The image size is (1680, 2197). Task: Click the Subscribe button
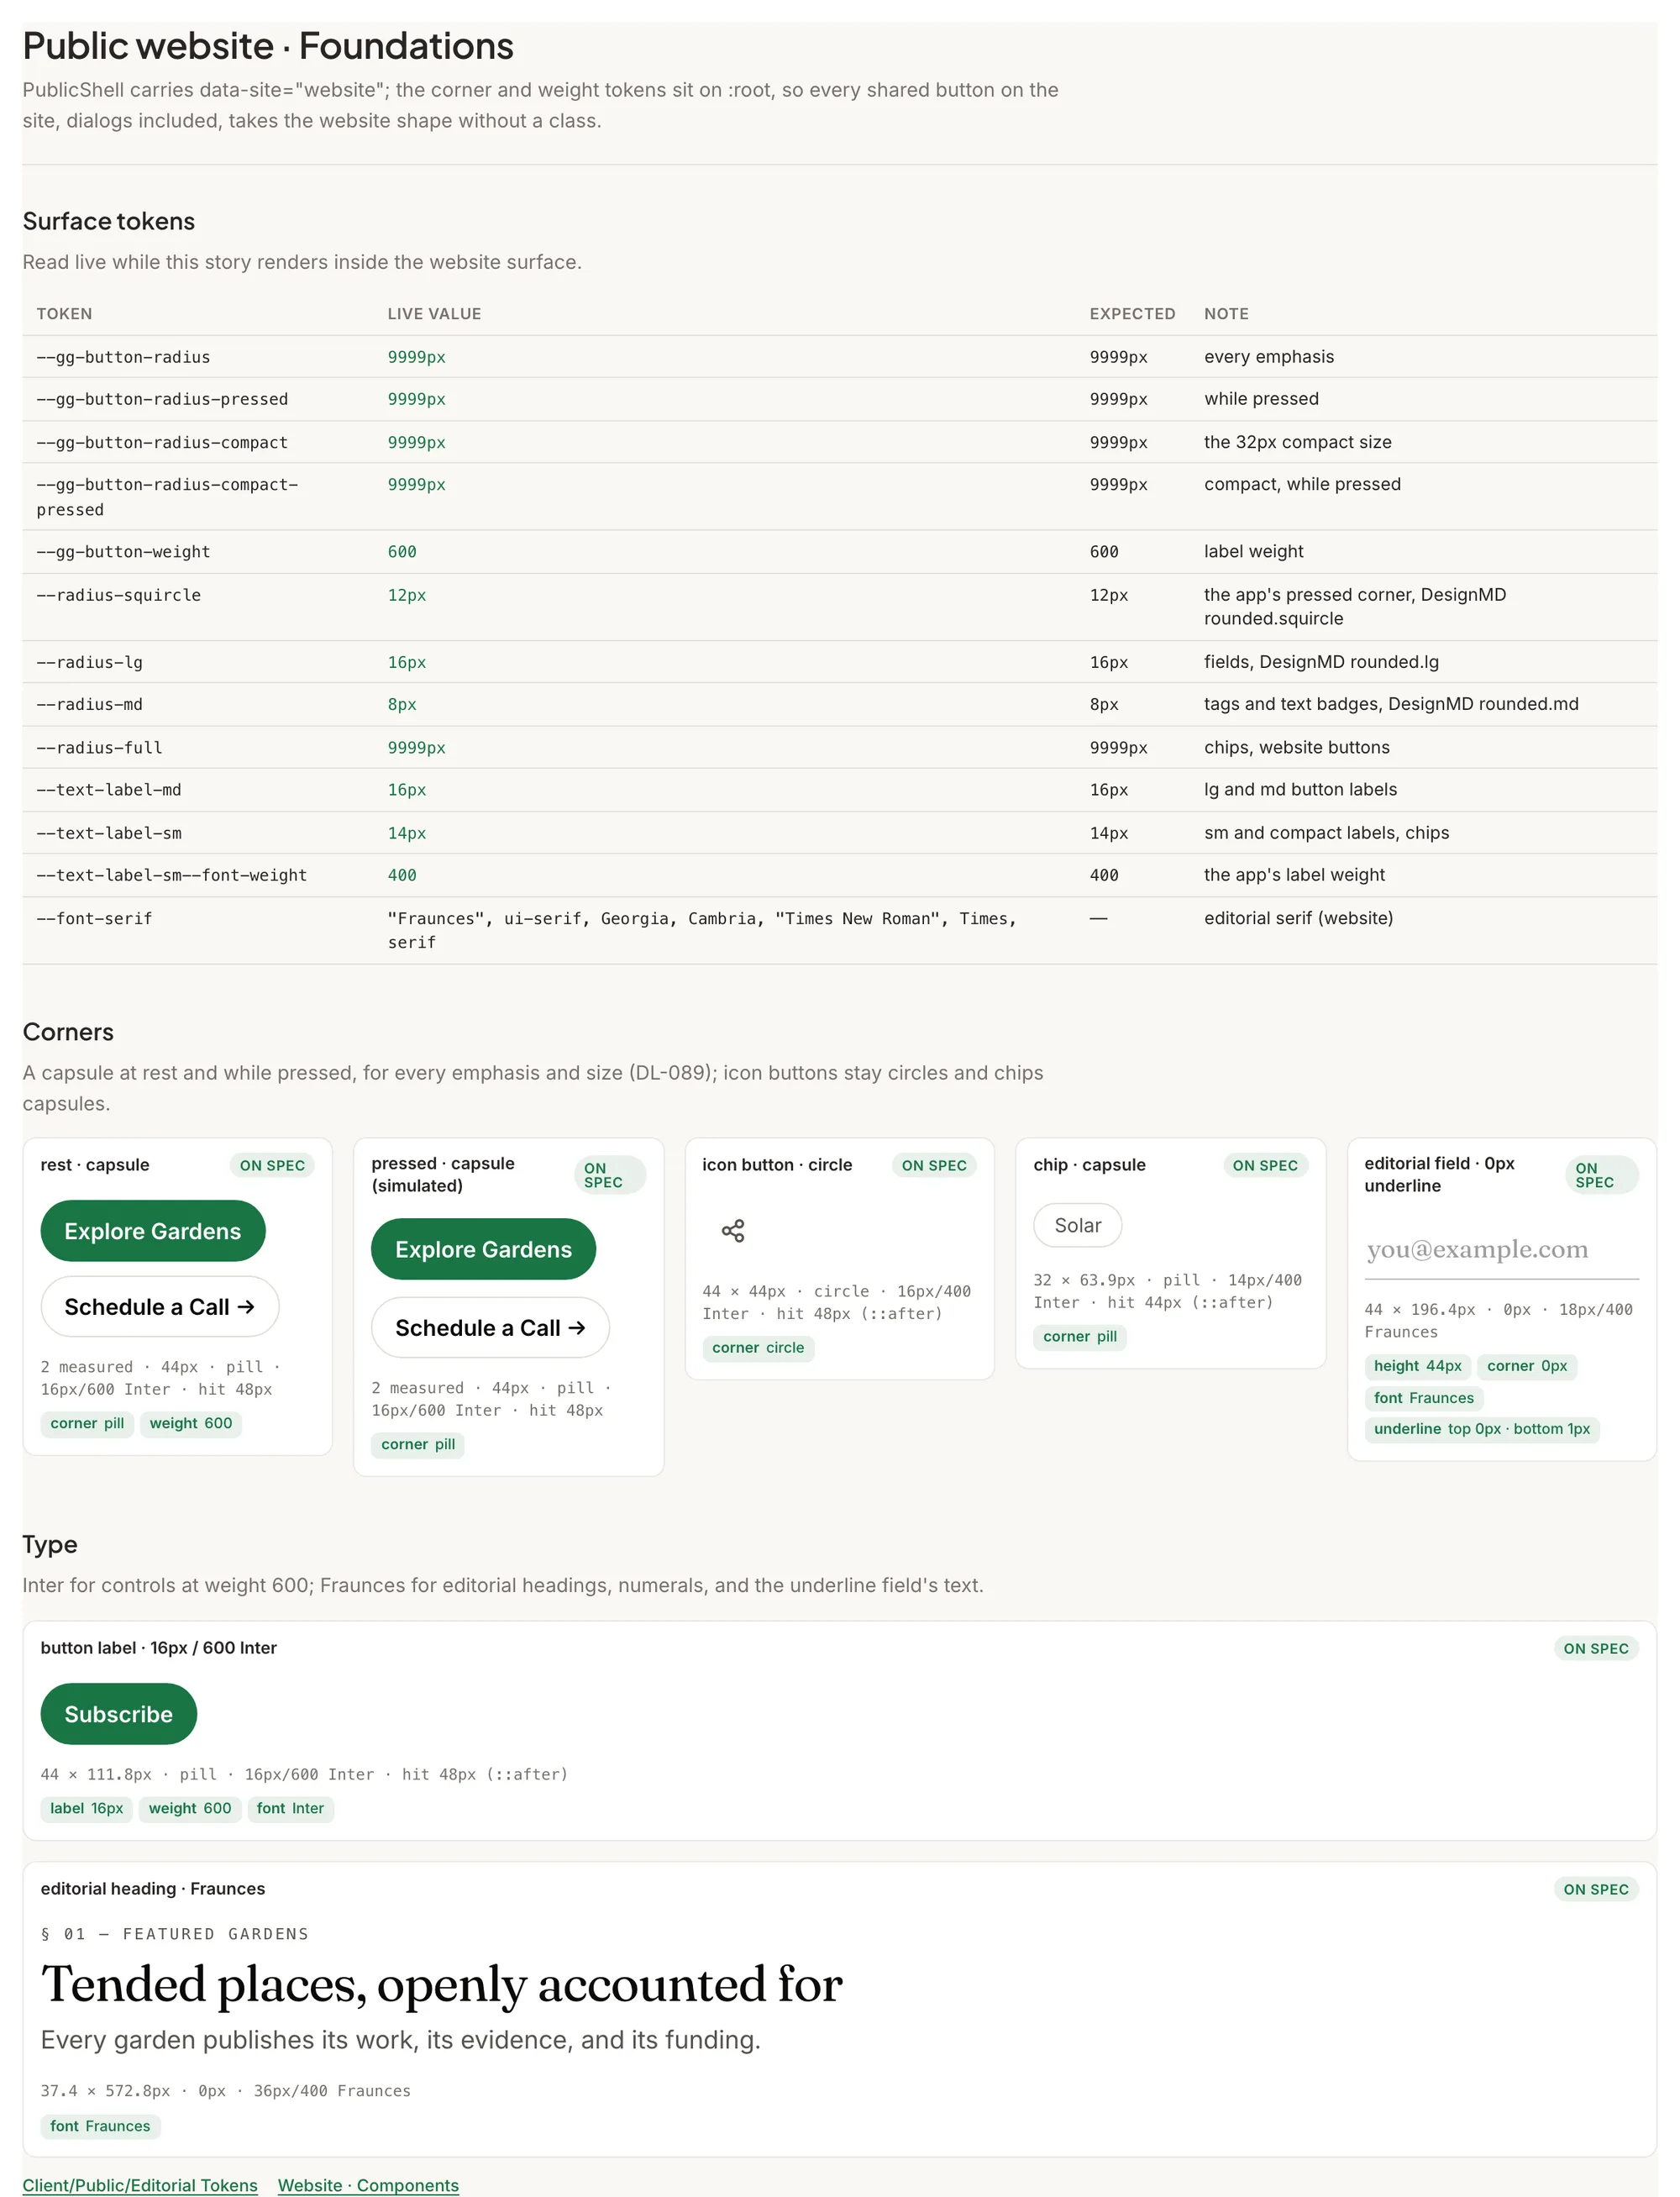(x=119, y=1714)
